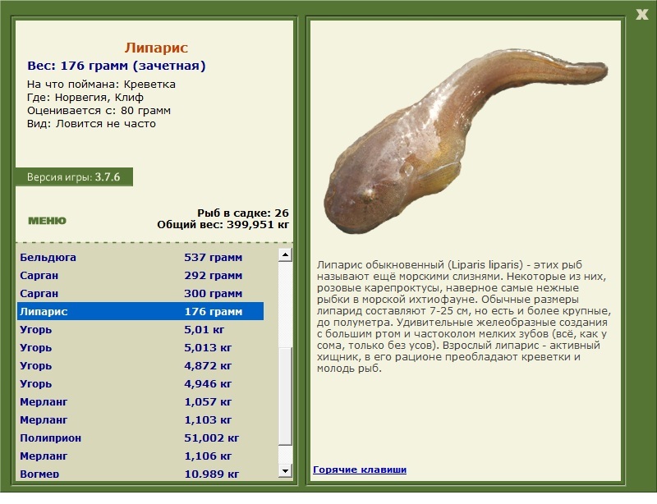Open the Горячие клавиши link
This screenshot has width=657, height=504.
coord(360,470)
